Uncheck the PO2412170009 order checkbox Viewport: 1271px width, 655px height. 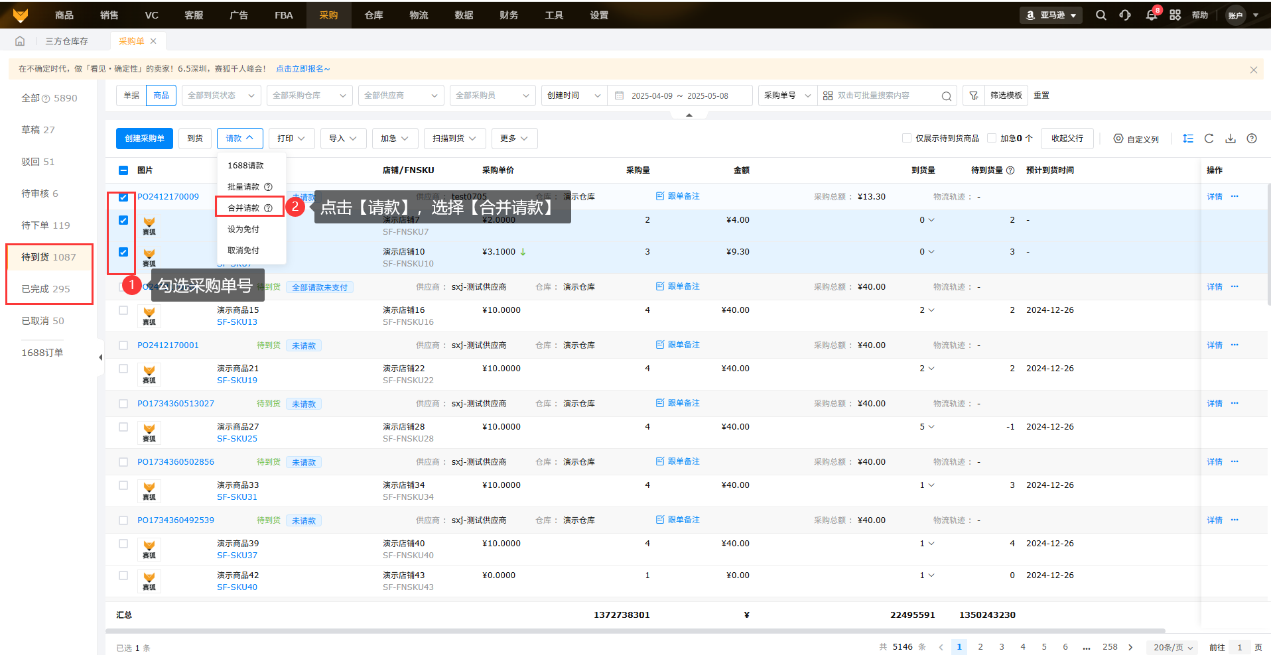123,197
